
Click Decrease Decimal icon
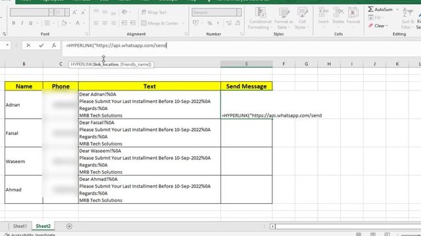(238, 24)
